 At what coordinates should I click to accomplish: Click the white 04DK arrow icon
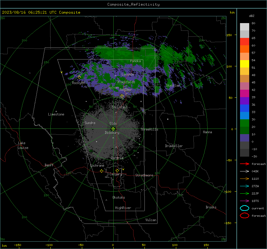[244, 171]
